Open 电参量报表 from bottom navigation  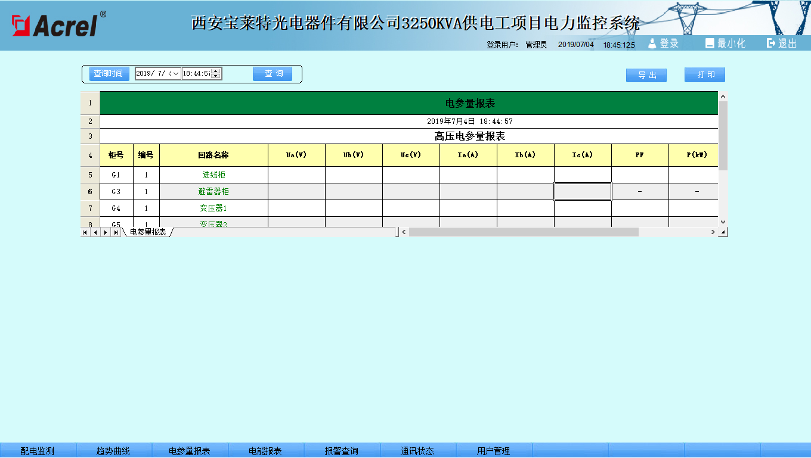pos(190,451)
